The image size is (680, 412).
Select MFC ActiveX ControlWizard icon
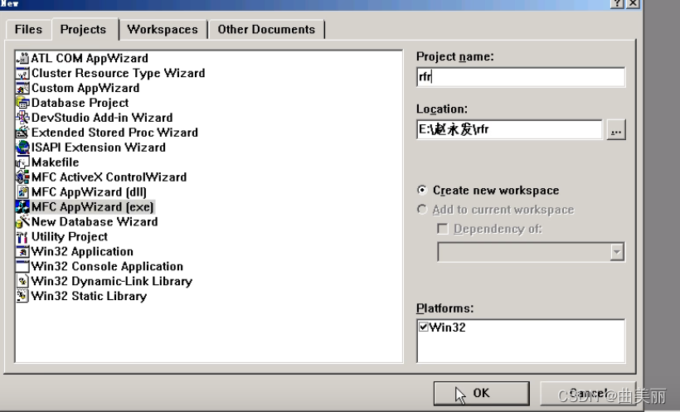pyautogui.click(x=22, y=177)
